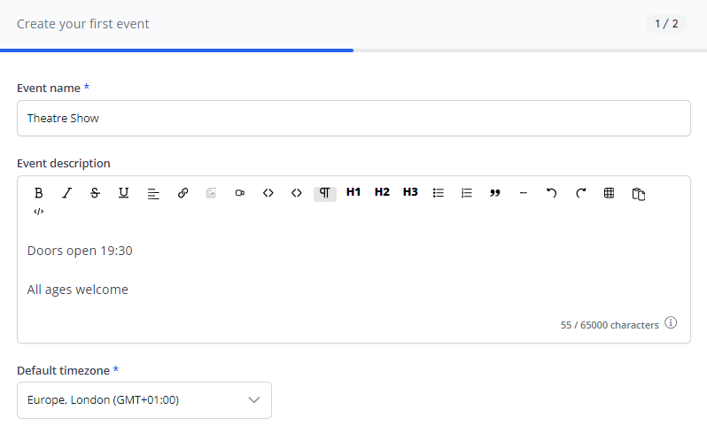707x441 pixels.
Task: Insert a hyperlink into description
Action: pyautogui.click(x=183, y=193)
